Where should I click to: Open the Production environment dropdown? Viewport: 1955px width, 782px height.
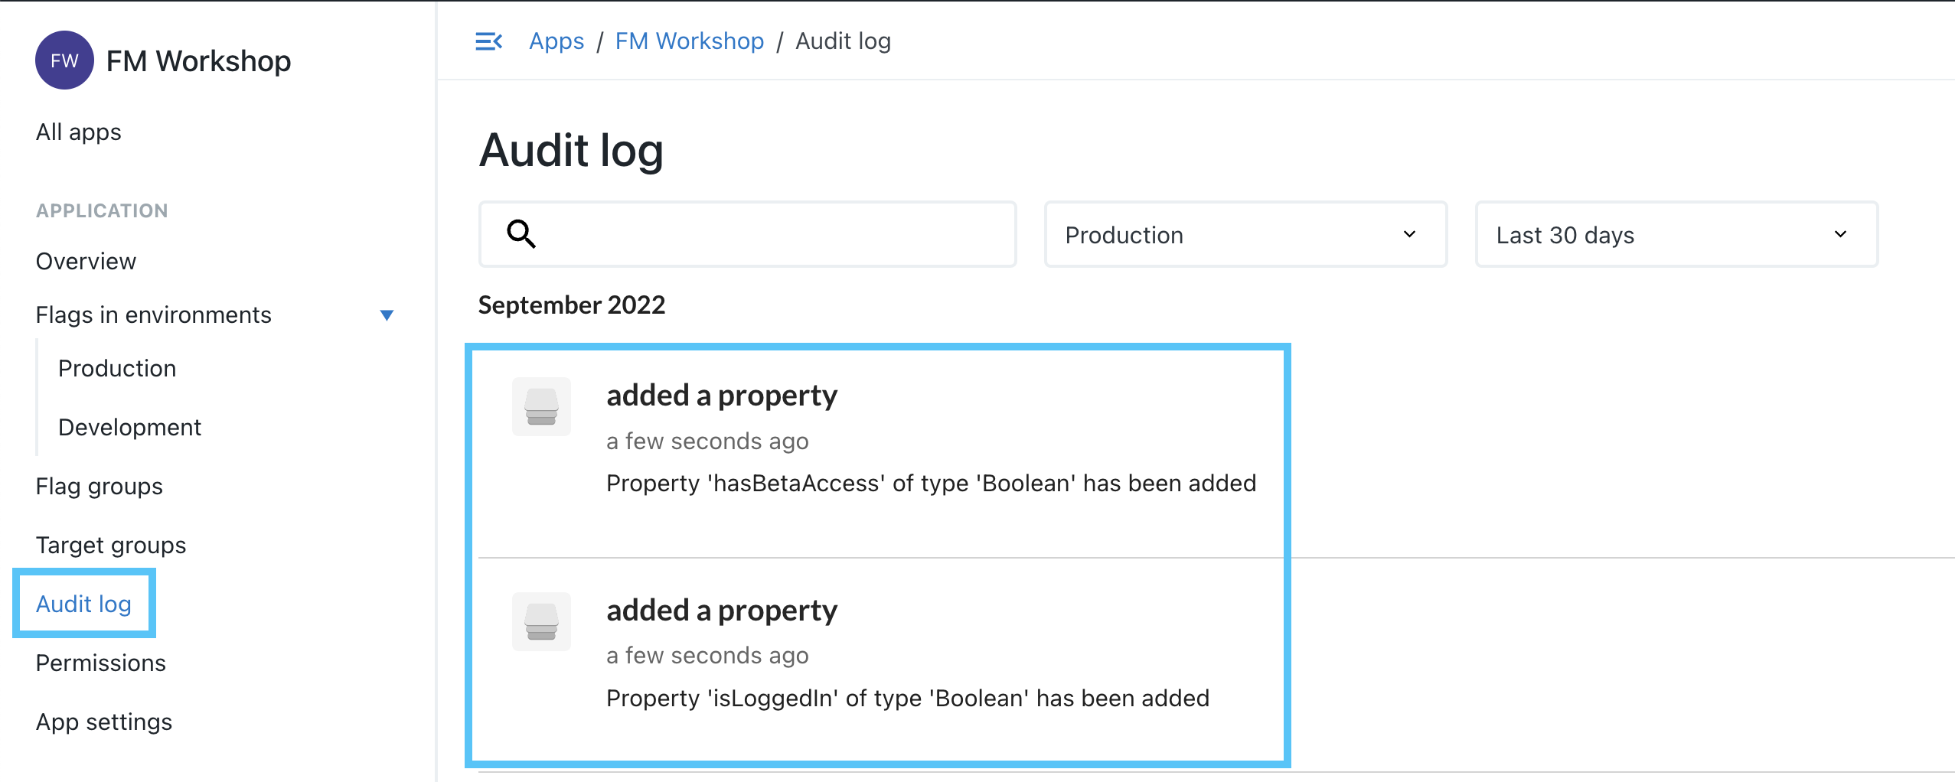coord(1244,234)
